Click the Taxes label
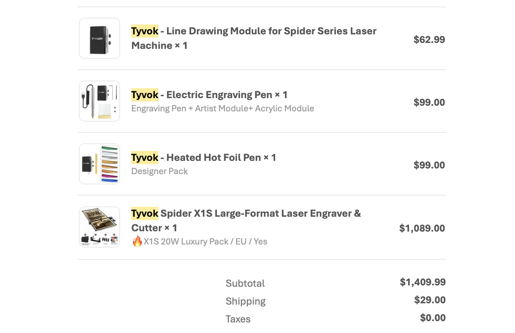 click(x=238, y=319)
